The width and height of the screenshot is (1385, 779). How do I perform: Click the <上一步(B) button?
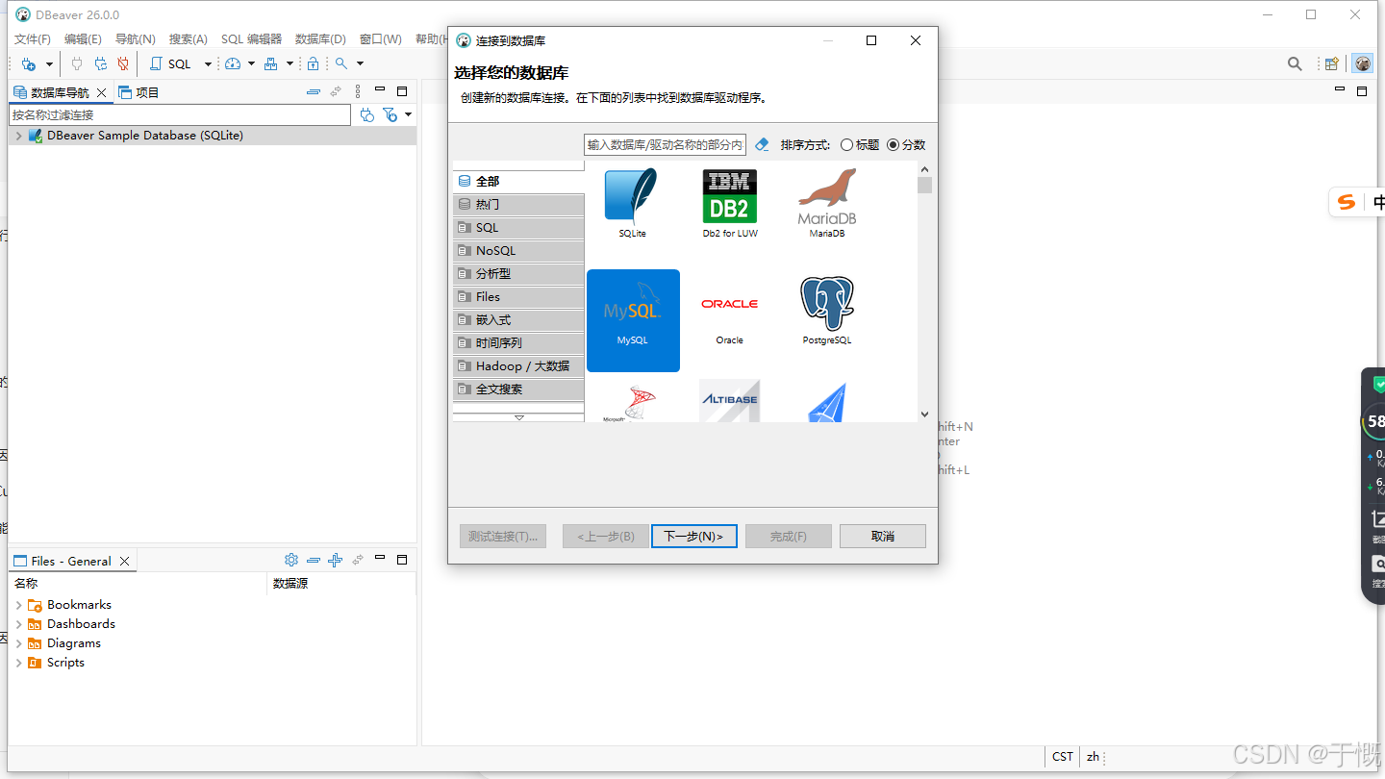(606, 536)
